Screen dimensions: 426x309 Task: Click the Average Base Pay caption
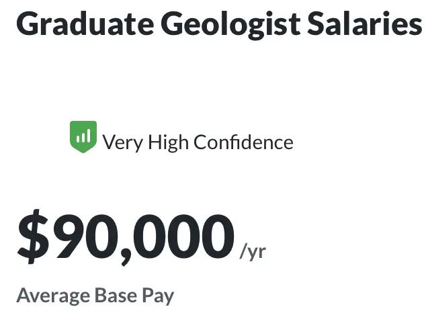pos(95,296)
